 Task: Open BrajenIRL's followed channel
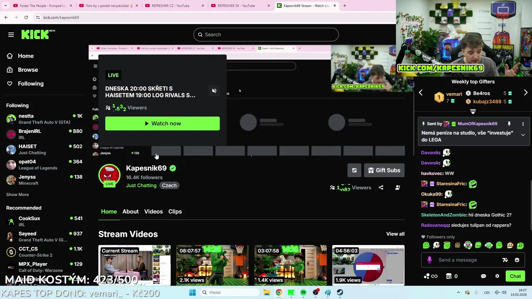(x=44, y=134)
